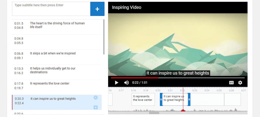Click 'It represents the love center' timeline block
Image resolution: width=260 pixels, height=117 pixels.
(143, 99)
